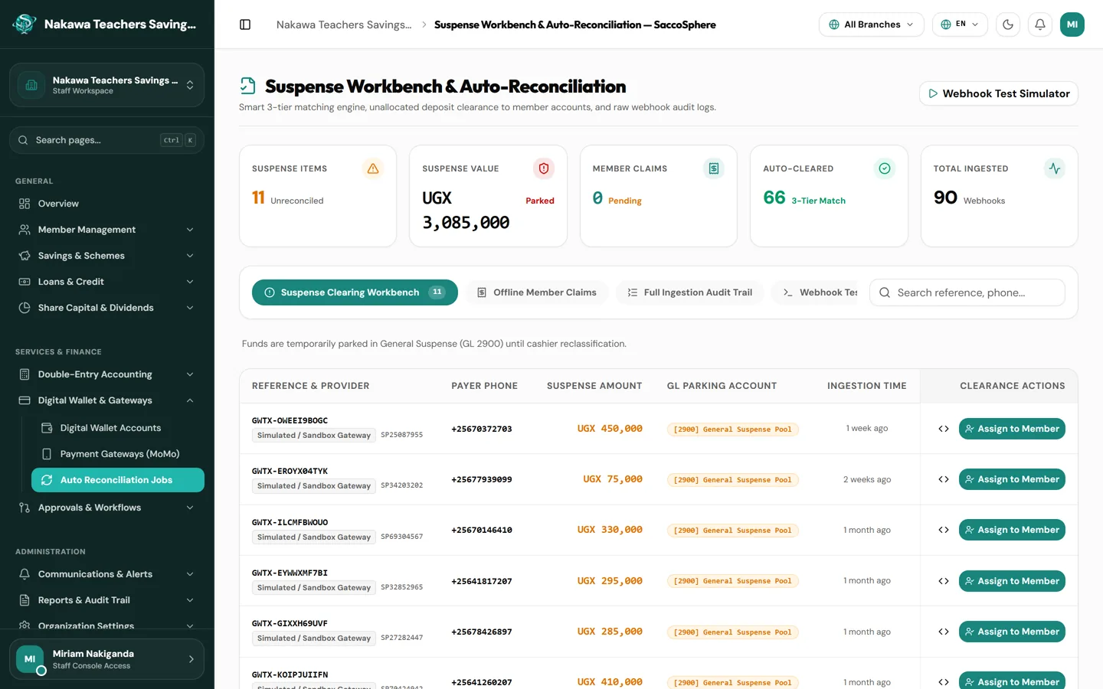Expand Approvals & Workflows menu
This screenshot has width=1103, height=689.
(107, 508)
